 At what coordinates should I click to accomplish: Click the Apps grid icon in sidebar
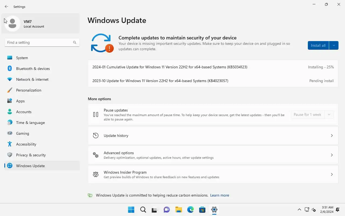[10, 101]
